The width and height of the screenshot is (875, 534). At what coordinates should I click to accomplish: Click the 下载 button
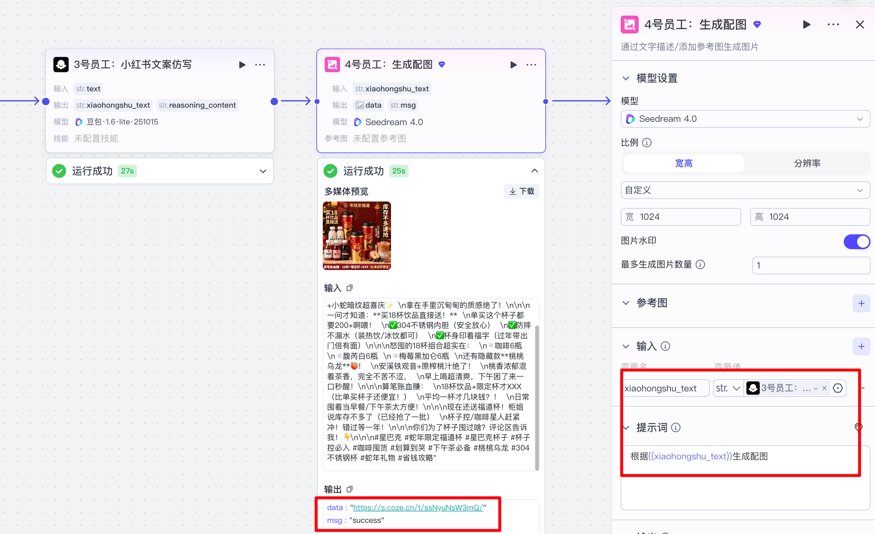(x=522, y=191)
